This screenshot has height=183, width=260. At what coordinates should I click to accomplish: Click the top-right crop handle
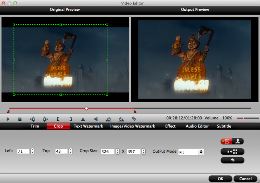coord(107,25)
